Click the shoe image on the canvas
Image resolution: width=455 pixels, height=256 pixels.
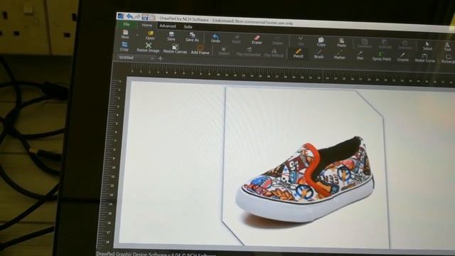point(305,180)
